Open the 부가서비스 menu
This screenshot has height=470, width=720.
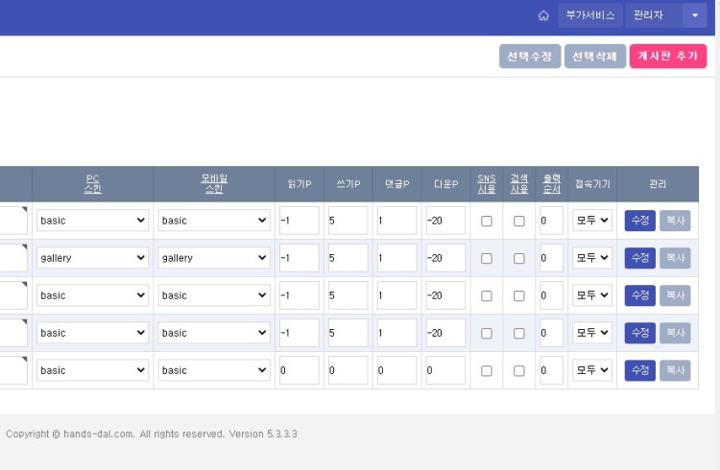589,16
